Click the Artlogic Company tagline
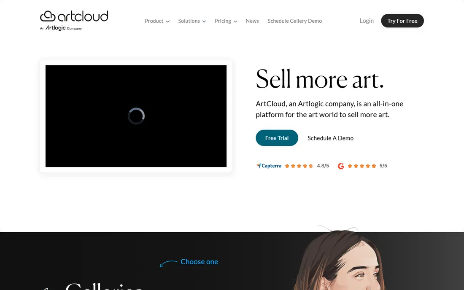This screenshot has height=290, width=464. [x=61, y=28]
